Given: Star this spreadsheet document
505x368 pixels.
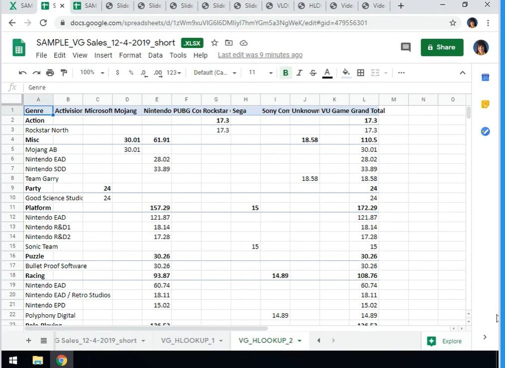Looking at the screenshot, I should click(x=214, y=43).
